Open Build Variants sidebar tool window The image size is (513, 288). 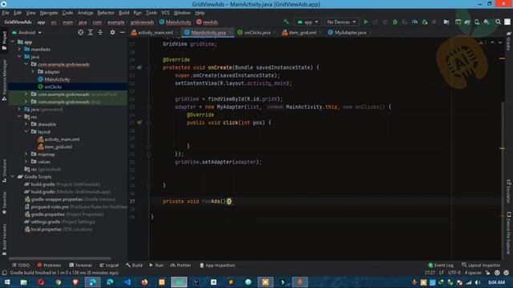[x=4, y=239]
